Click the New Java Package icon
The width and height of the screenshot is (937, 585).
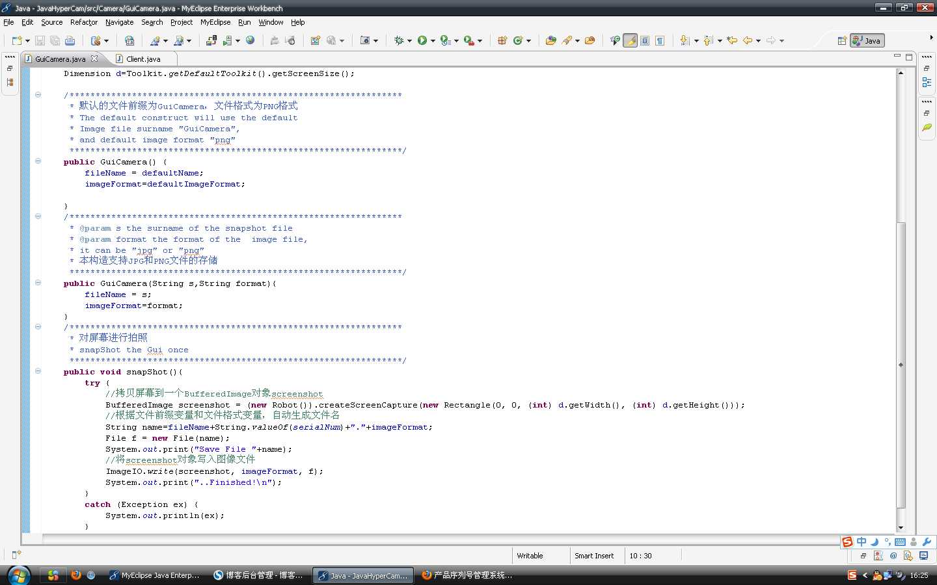coord(502,40)
